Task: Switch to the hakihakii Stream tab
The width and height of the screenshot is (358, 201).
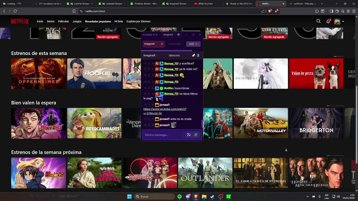Action: point(112,4)
